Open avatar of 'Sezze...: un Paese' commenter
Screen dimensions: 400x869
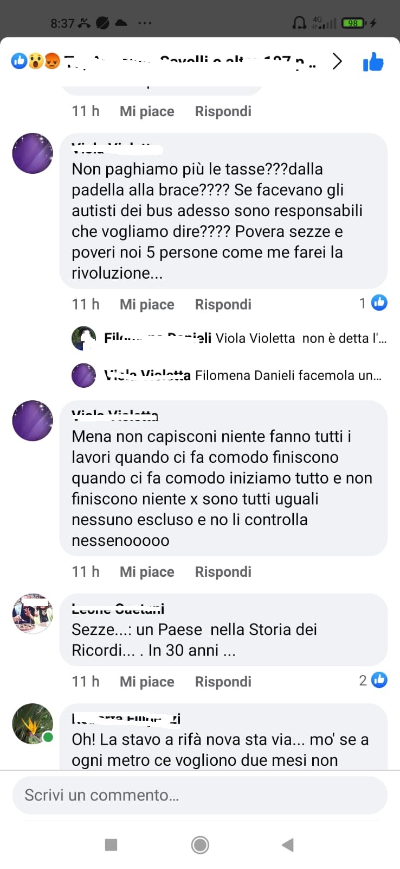point(33,614)
